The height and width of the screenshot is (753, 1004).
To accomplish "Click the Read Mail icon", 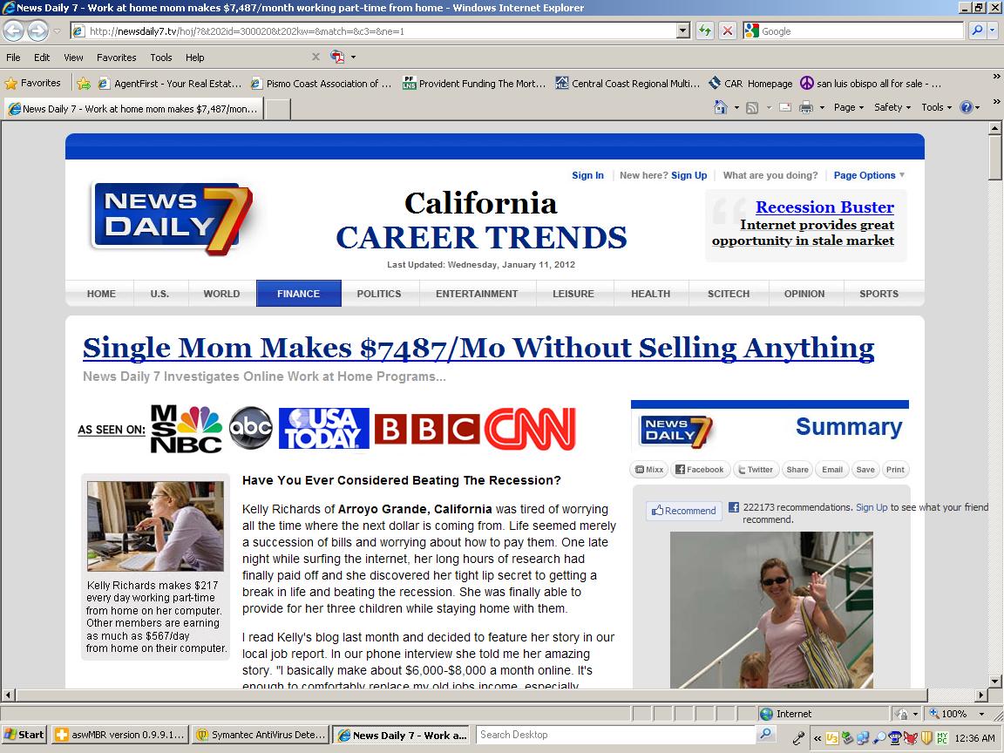I will point(785,107).
